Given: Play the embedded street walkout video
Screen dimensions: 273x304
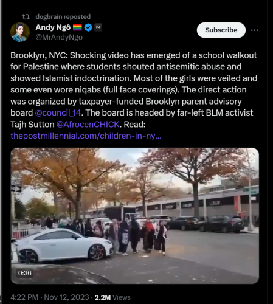Looking at the screenshot, I should point(135,216).
